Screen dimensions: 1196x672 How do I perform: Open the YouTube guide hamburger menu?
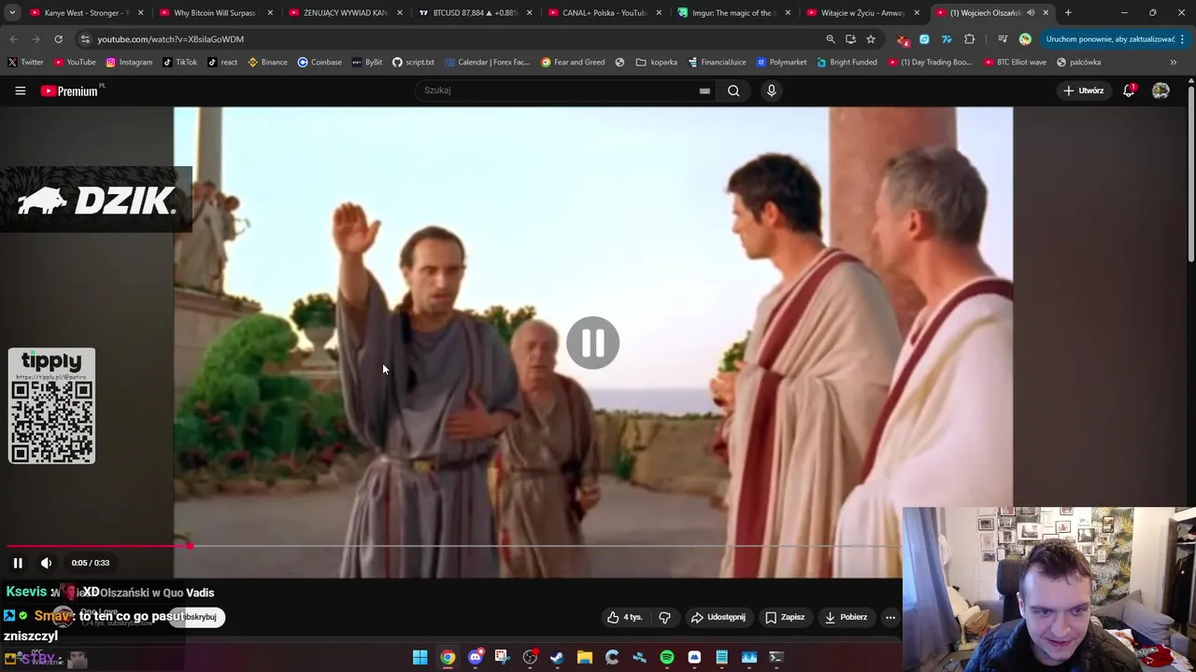(20, 91)
